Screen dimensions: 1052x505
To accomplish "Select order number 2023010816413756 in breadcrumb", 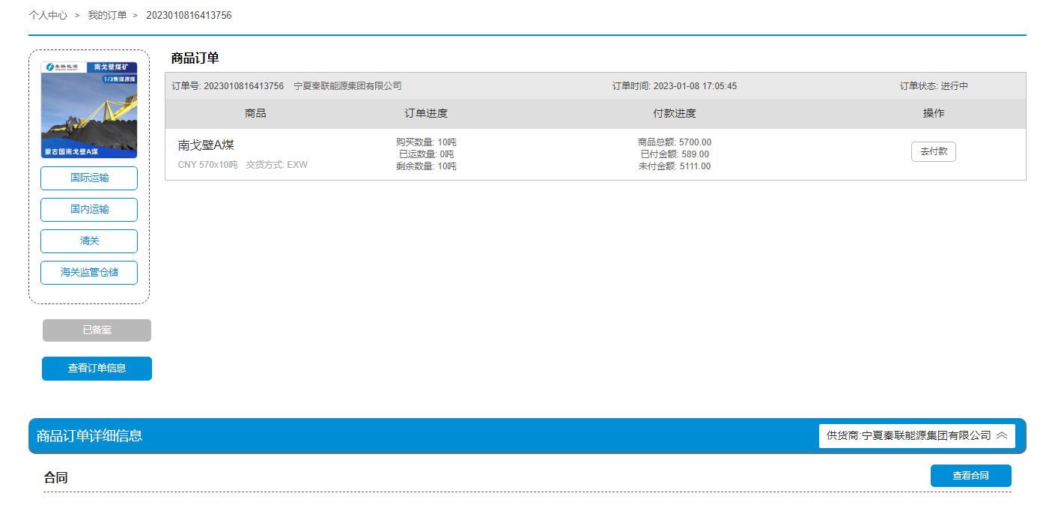I will tap(189, 15).
